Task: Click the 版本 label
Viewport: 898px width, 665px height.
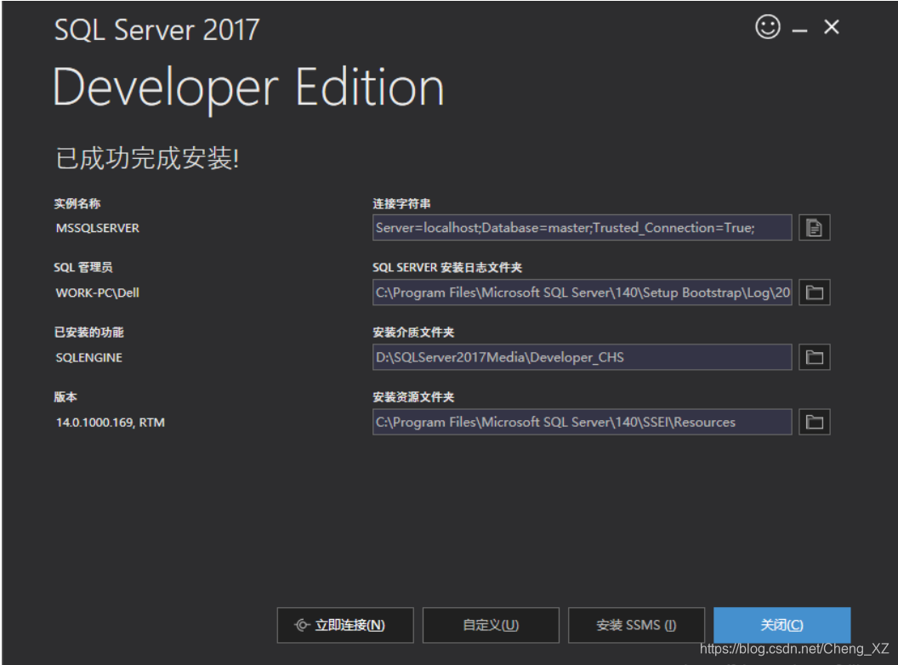Action: (x=65, y=397)
